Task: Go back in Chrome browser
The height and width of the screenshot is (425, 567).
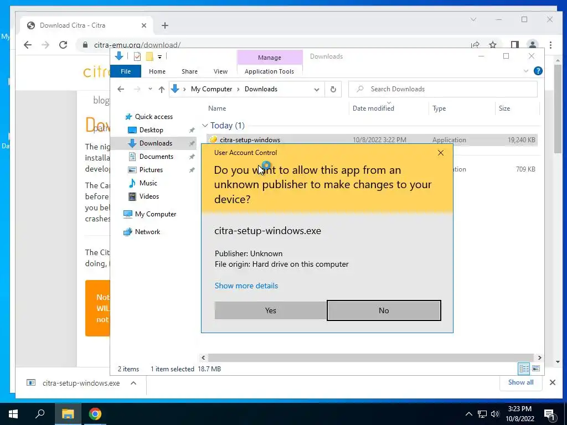Action: point(28,45)
